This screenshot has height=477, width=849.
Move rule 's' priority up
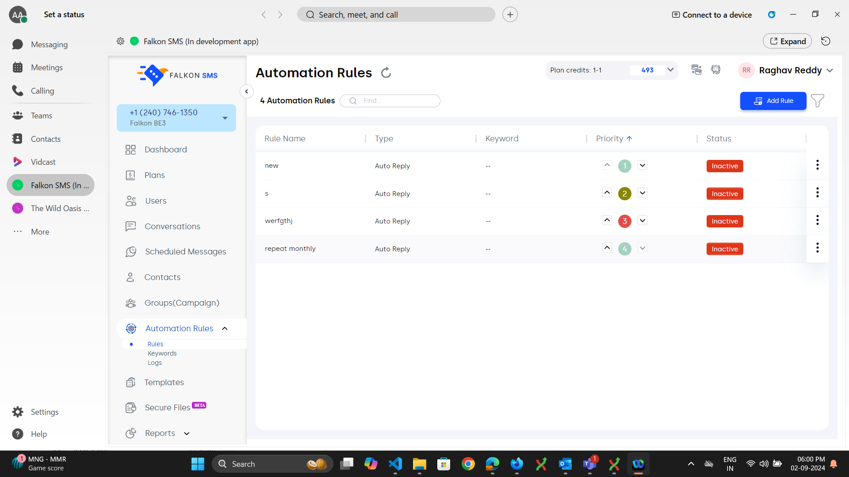607,193
